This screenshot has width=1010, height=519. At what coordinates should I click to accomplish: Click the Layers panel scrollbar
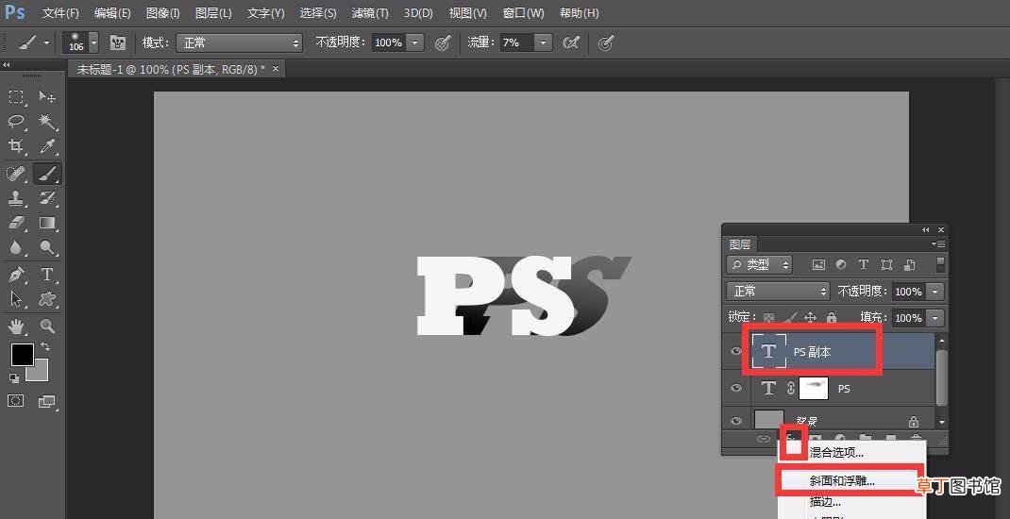click(x=942, y=378)
